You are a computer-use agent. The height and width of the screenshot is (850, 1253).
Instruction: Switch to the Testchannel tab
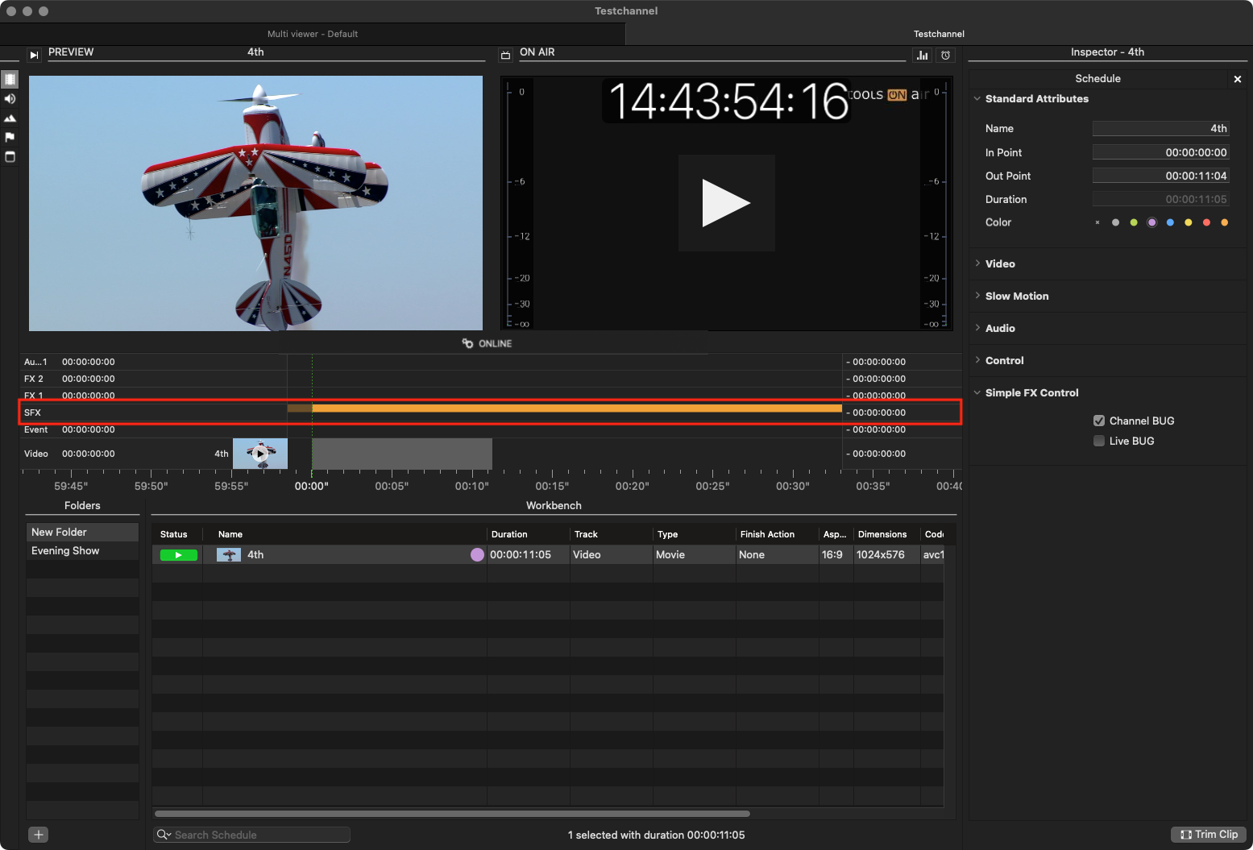(939, 34)
